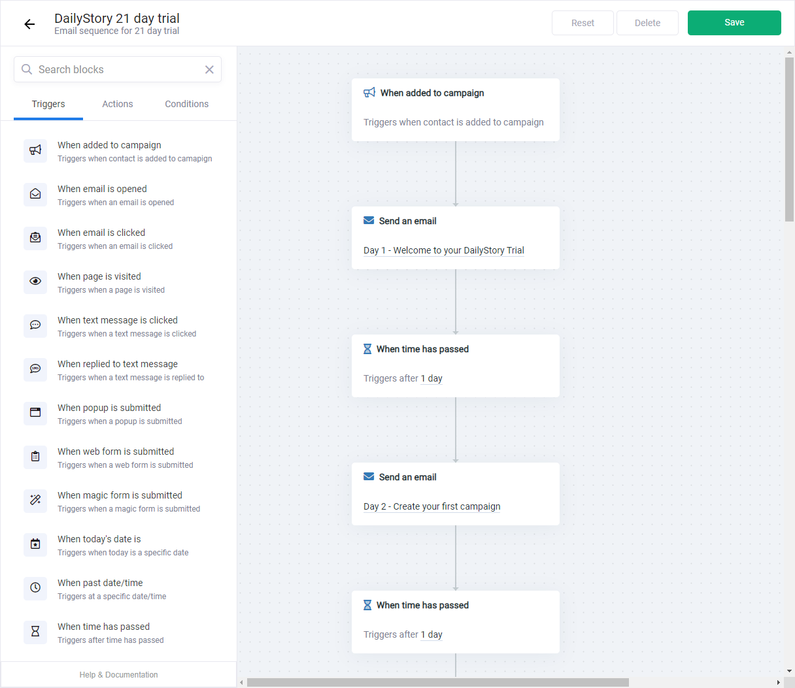Click the search magnifier icon
The image size is (795, 688).
tap(27, 69)
